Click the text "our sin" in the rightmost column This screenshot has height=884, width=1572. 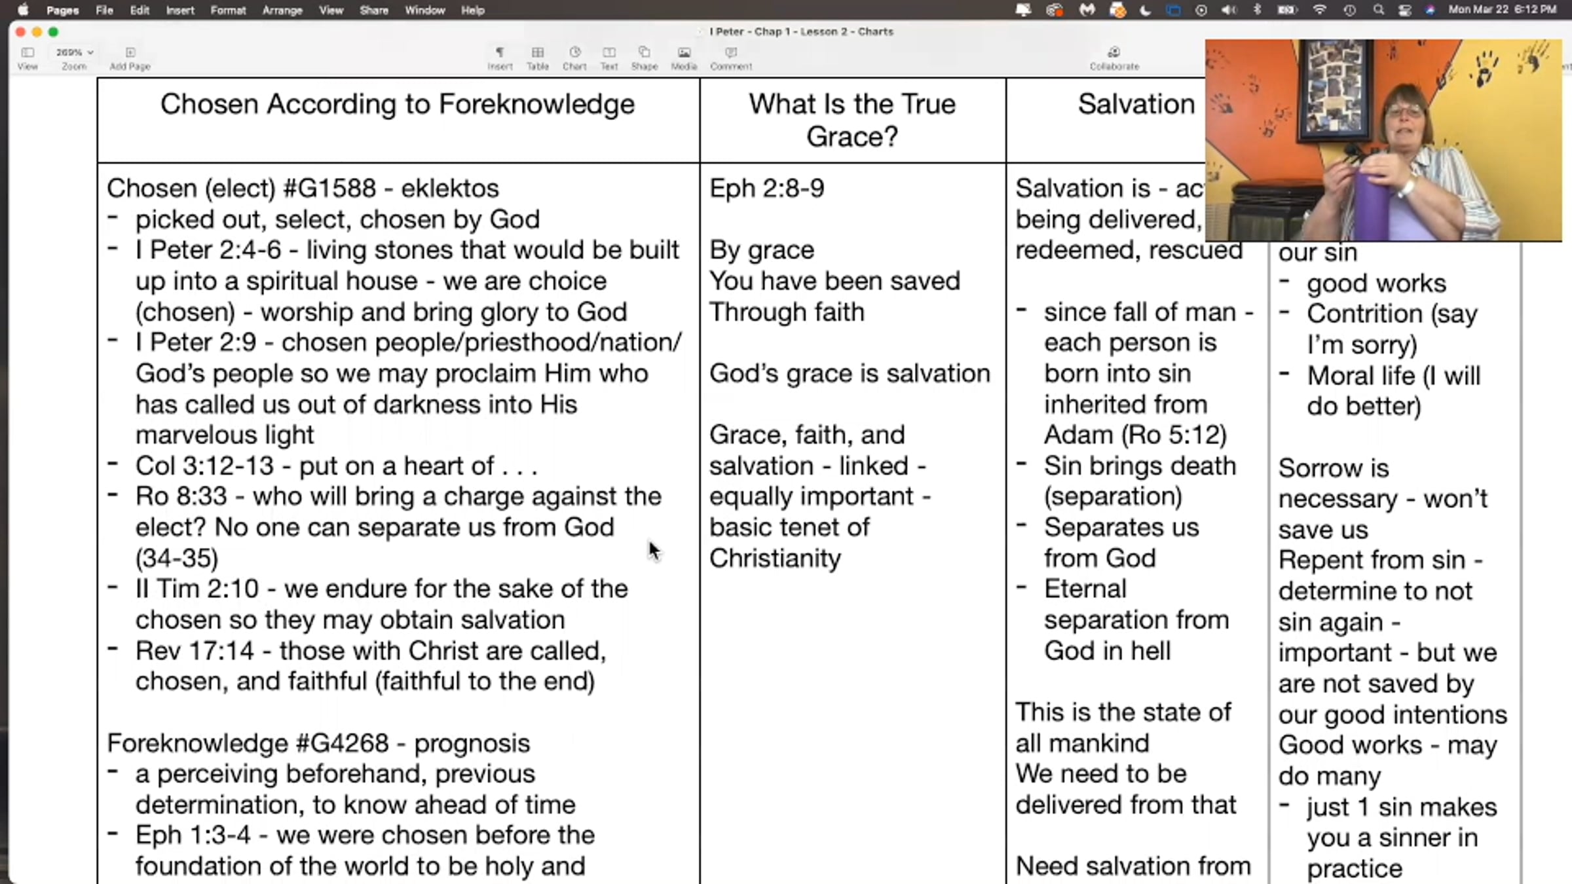pos(1317,253)
